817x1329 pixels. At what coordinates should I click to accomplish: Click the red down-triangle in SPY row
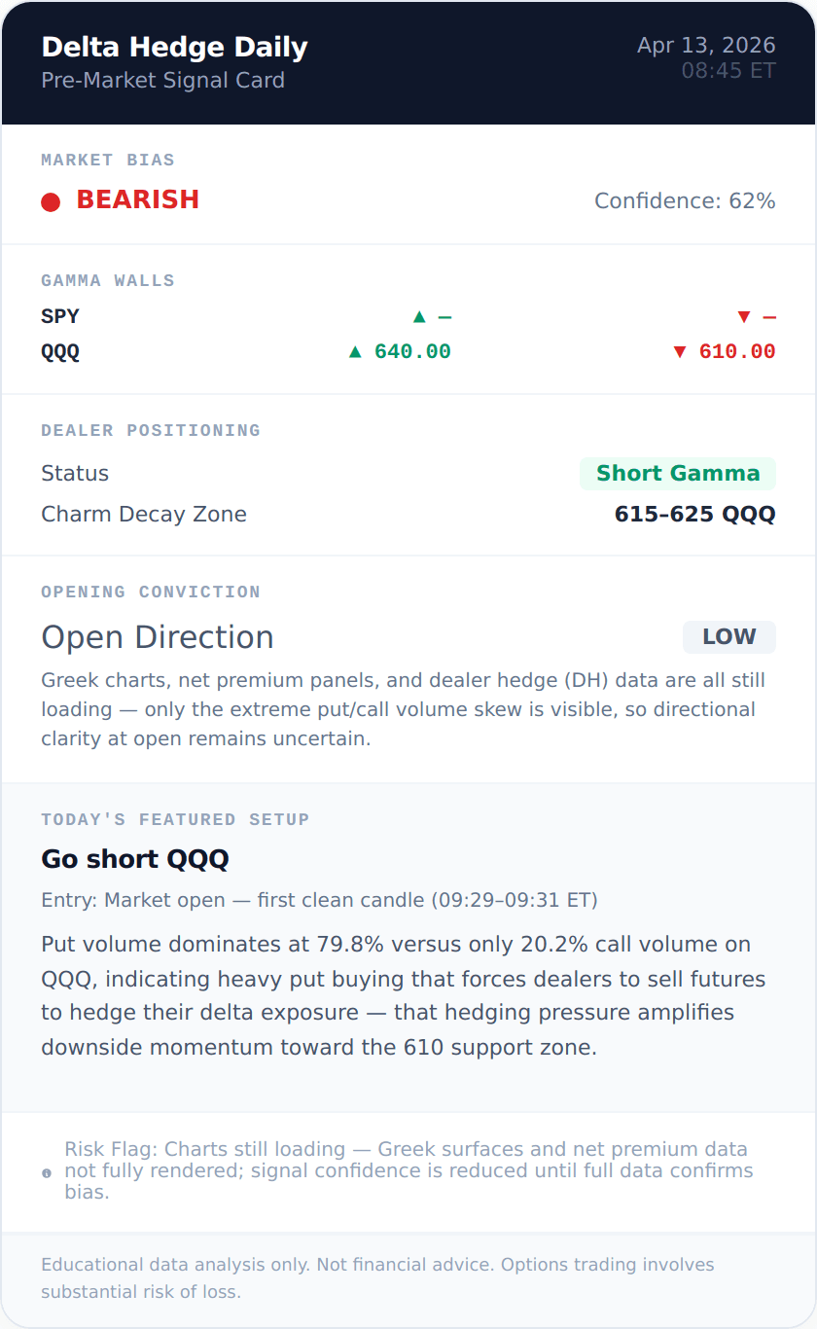[744, 316]
